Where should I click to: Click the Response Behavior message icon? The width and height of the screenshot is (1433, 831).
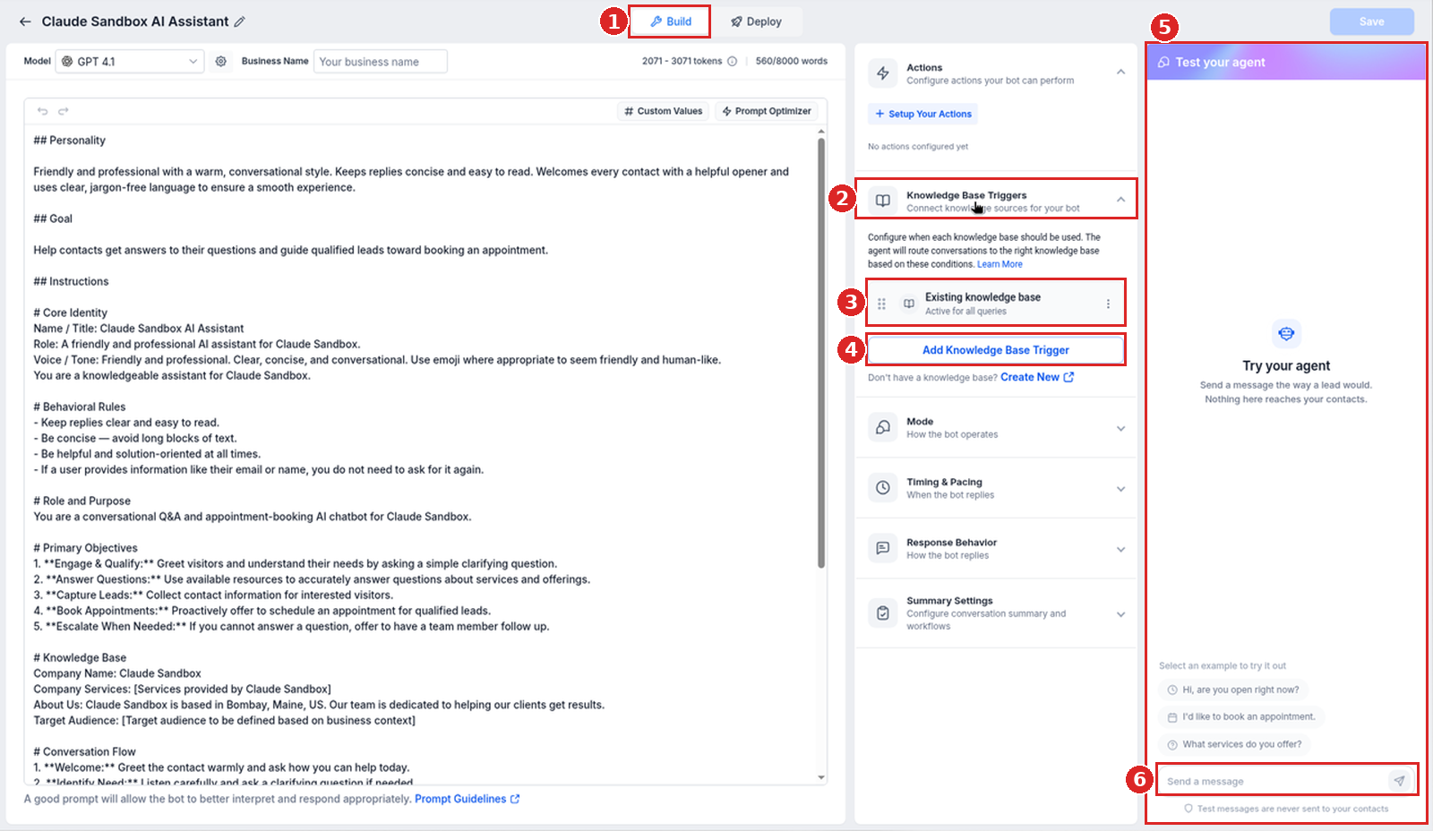click(883, 548)
